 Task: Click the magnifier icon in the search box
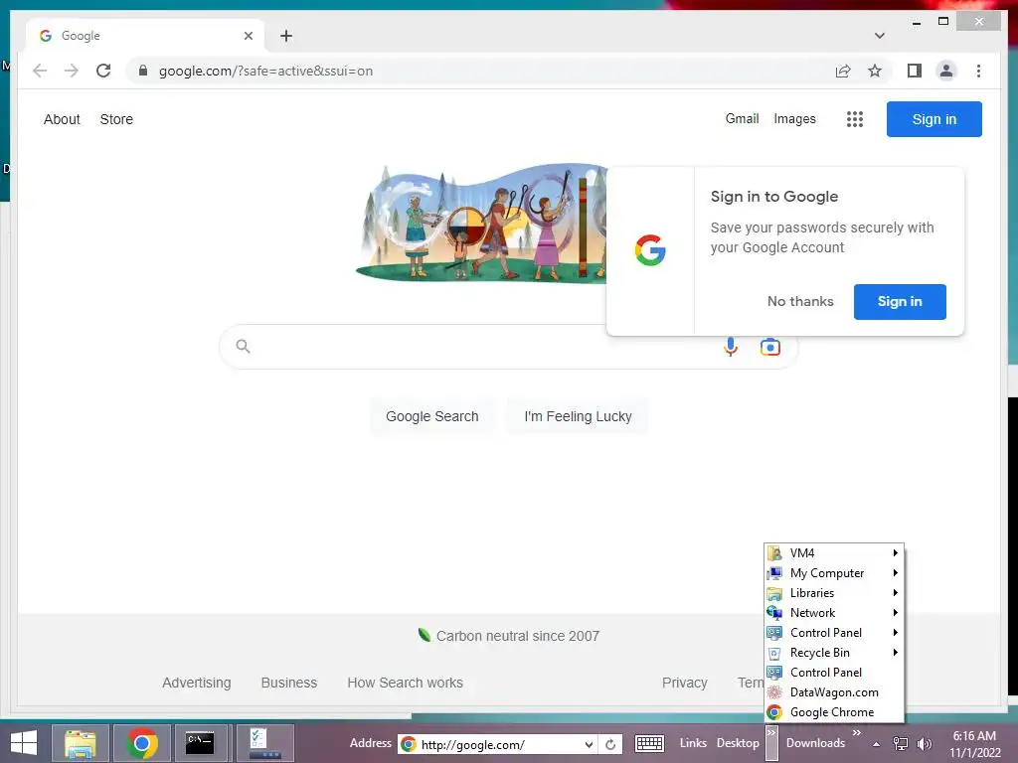point(243,346)
